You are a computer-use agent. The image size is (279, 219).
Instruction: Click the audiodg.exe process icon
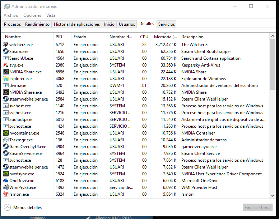6,120
